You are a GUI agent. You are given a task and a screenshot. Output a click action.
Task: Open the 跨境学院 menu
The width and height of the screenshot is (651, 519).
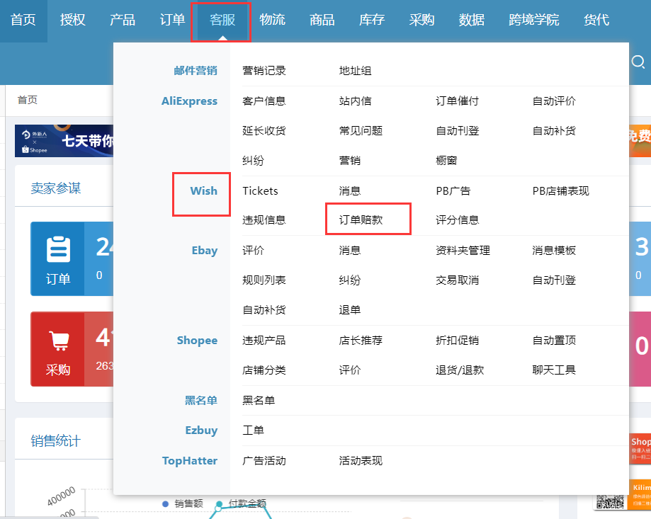534,20
